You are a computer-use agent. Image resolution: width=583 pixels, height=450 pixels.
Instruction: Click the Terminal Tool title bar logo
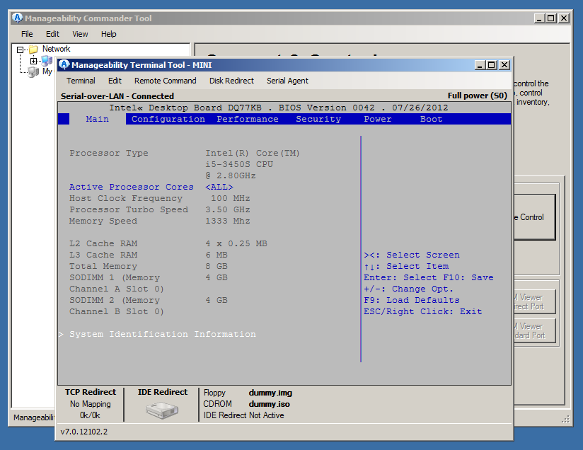pos(64,65)
